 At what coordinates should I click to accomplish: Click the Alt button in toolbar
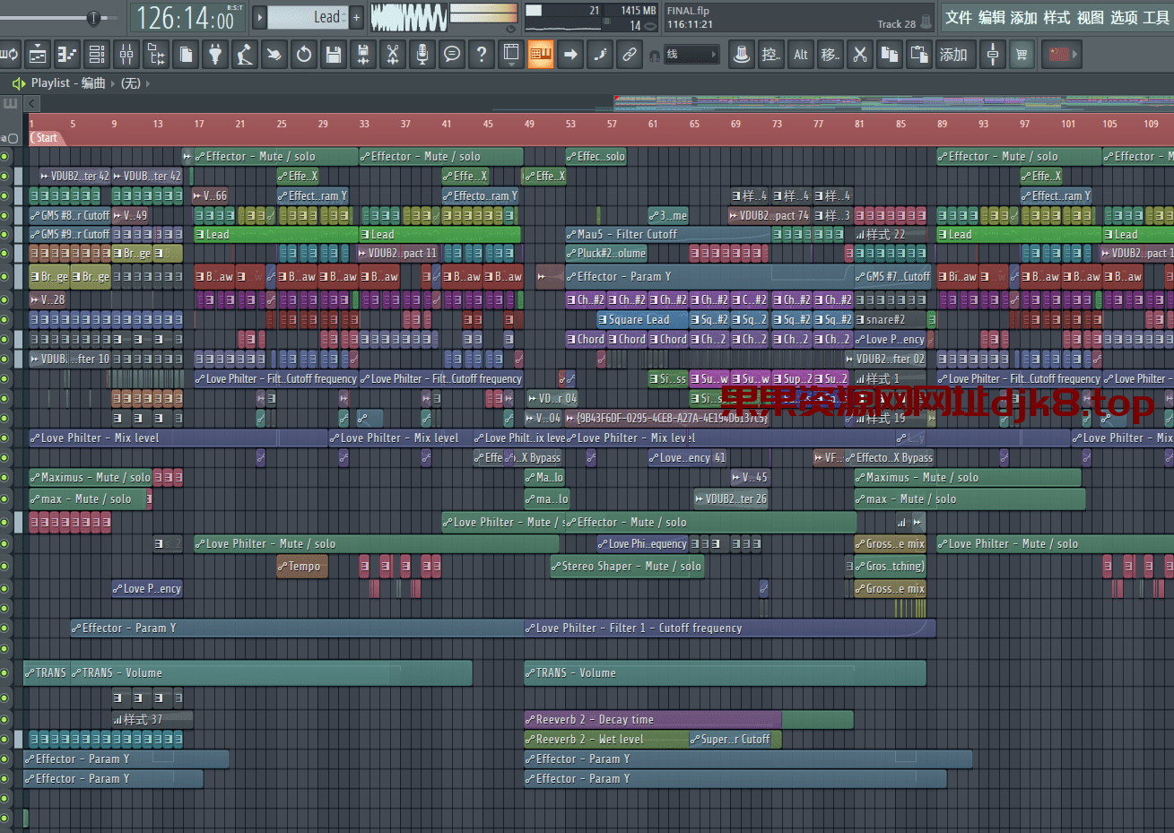[x=801, y=55]
